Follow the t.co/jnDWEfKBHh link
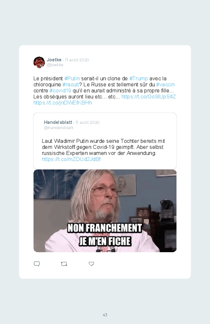 pyautogui.click(x=63, y=102)
